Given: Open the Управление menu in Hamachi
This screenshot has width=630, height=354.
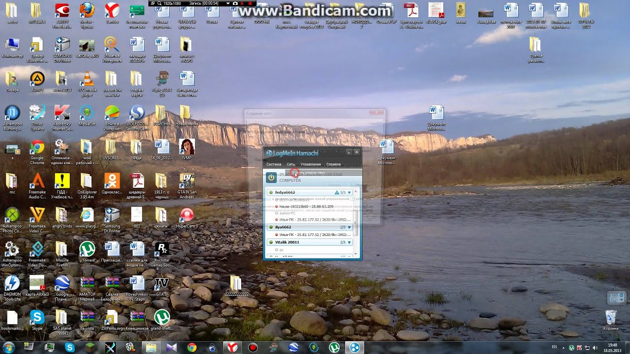Looking at the screenshot, I should pyautogui.click(x=311, y=164).
